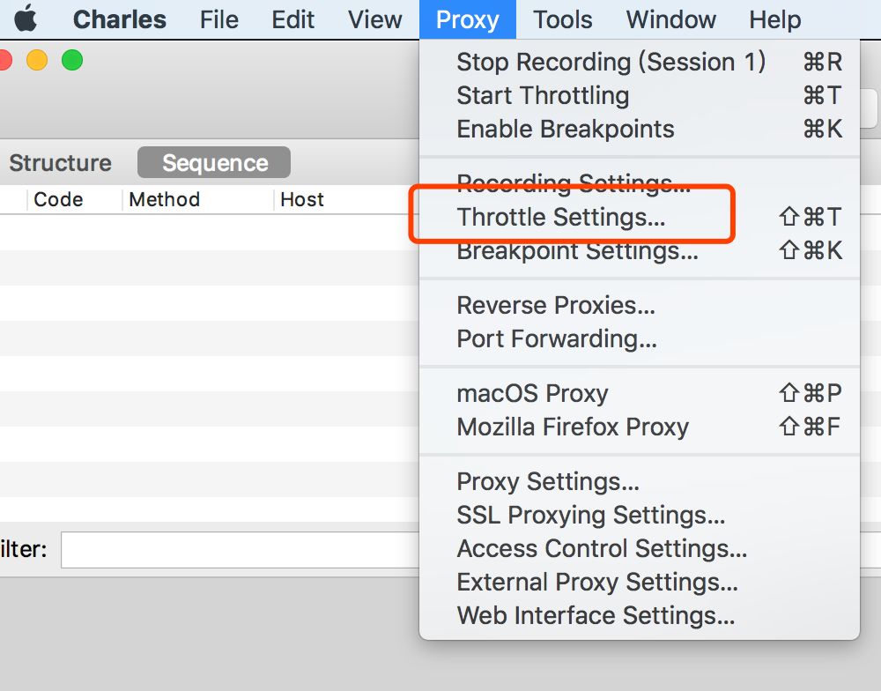Open Port Forwarding...
Screen dimensions: 881x691
tap(640, 339)
